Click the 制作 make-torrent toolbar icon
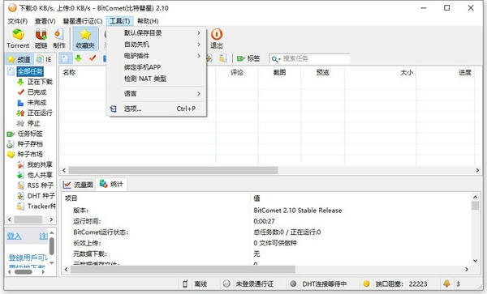This screenshot has height=294, width=487. pos(59,38)
